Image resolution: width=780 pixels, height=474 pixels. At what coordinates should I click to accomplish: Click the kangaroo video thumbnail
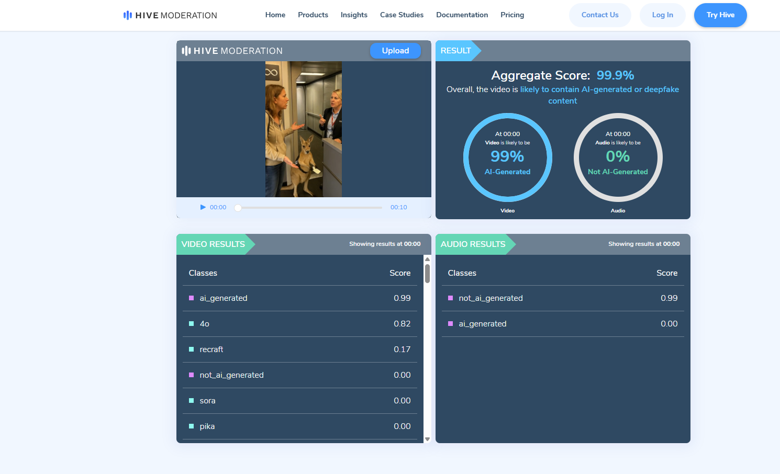click(x=303, y=129)
